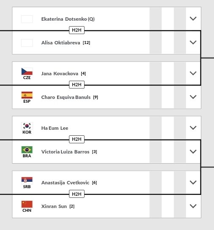The width and height of the screenshot is (214, 230).
Task: Expand Charo Esquiva Banuls chevron
Action: [x=193, y=97]
